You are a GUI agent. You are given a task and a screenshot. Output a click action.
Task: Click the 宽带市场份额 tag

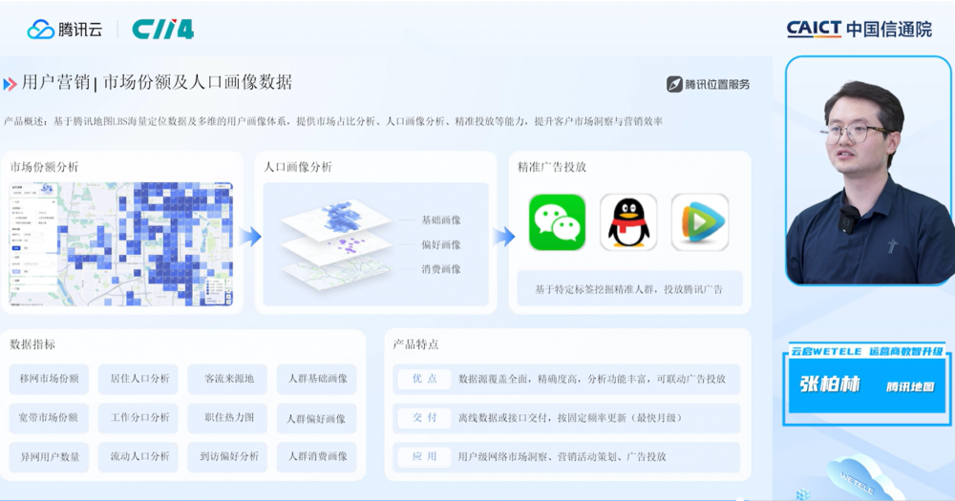click(50, 418)
